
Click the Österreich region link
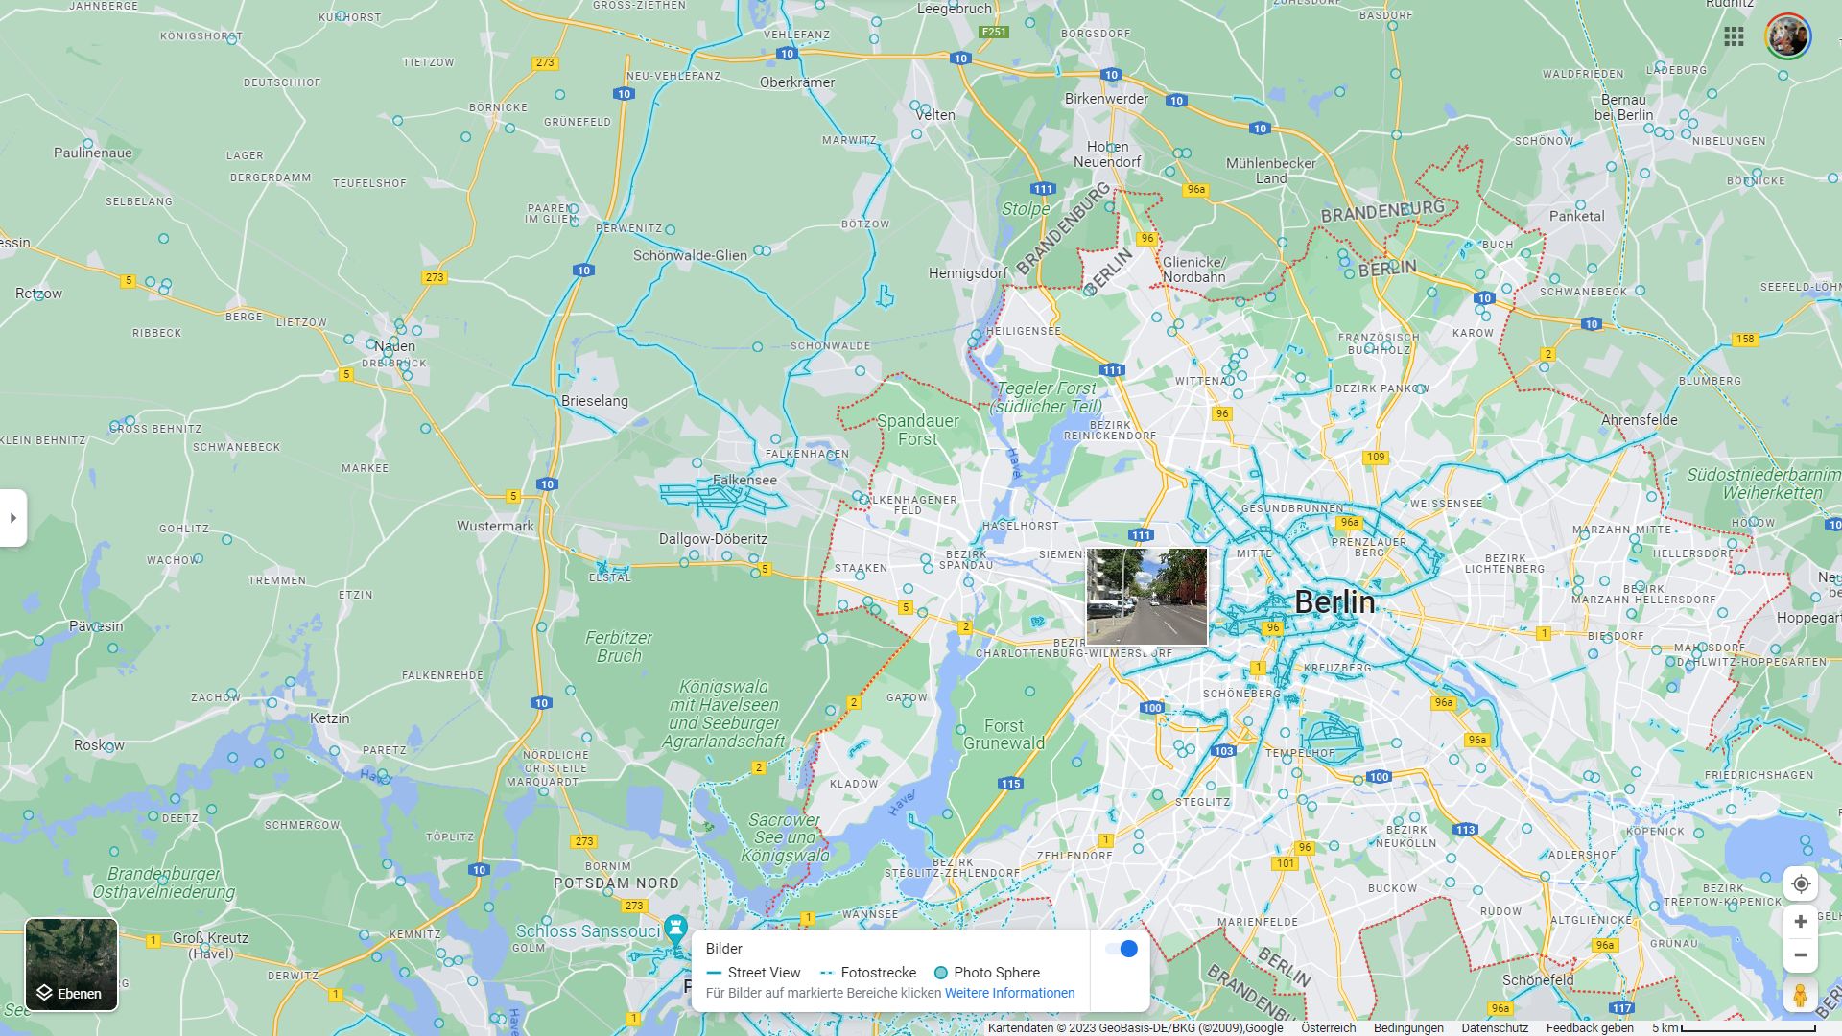[x=1329, y=1027]
